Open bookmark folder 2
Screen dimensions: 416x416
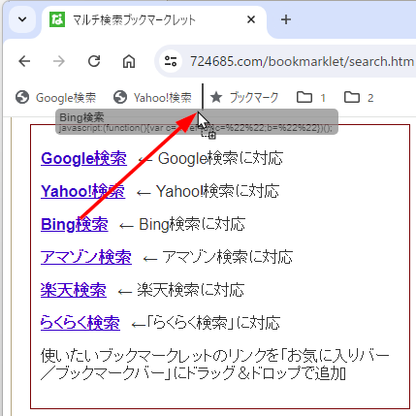pos(359,97)
